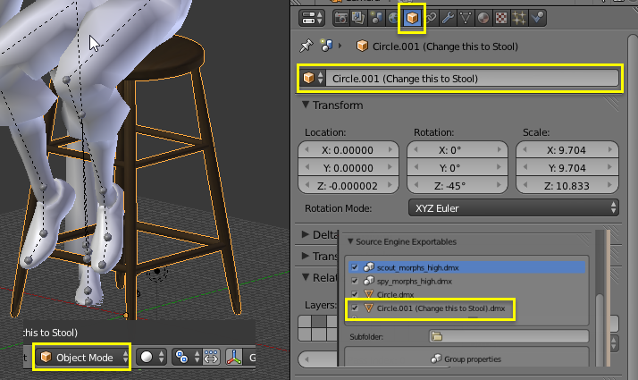Open the Object Data triangle tab
Viewport: 638px width, 380px height.
[x=466, y=18]
